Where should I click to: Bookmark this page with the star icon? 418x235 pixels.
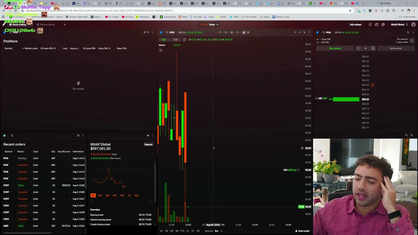tap(350, 11)
